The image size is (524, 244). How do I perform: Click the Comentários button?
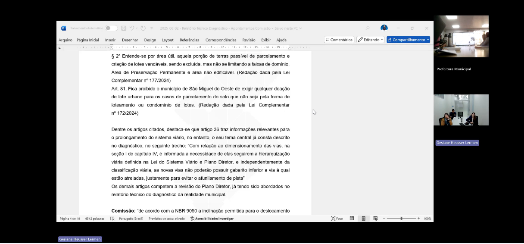click(x=339, y=40)
